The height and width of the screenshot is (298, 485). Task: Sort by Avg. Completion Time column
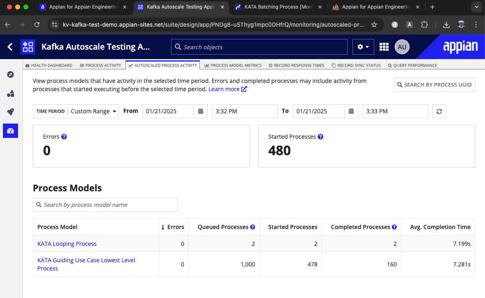coord(440,227)
